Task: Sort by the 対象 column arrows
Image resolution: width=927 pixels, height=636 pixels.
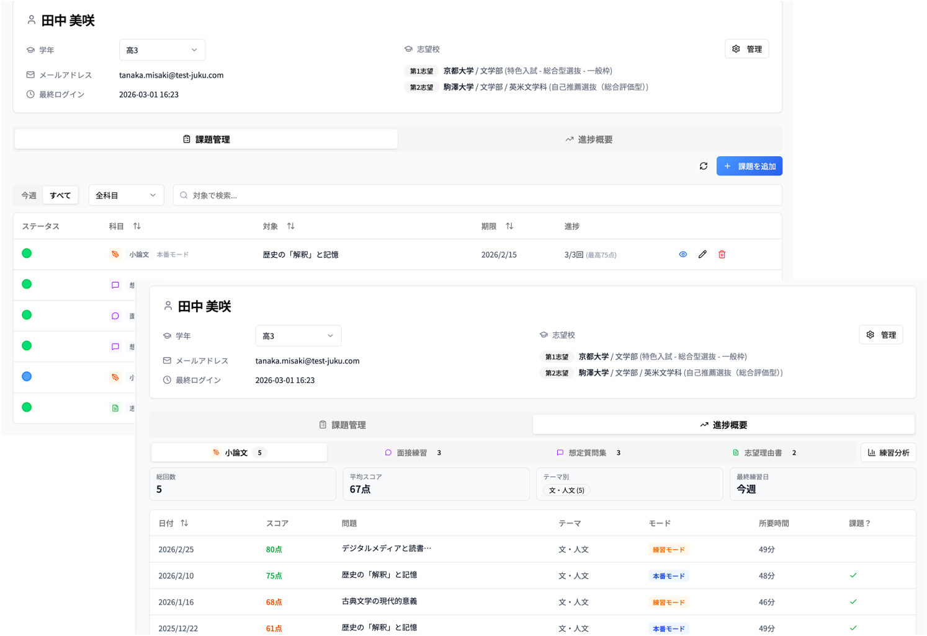Action: coord(291,226)
